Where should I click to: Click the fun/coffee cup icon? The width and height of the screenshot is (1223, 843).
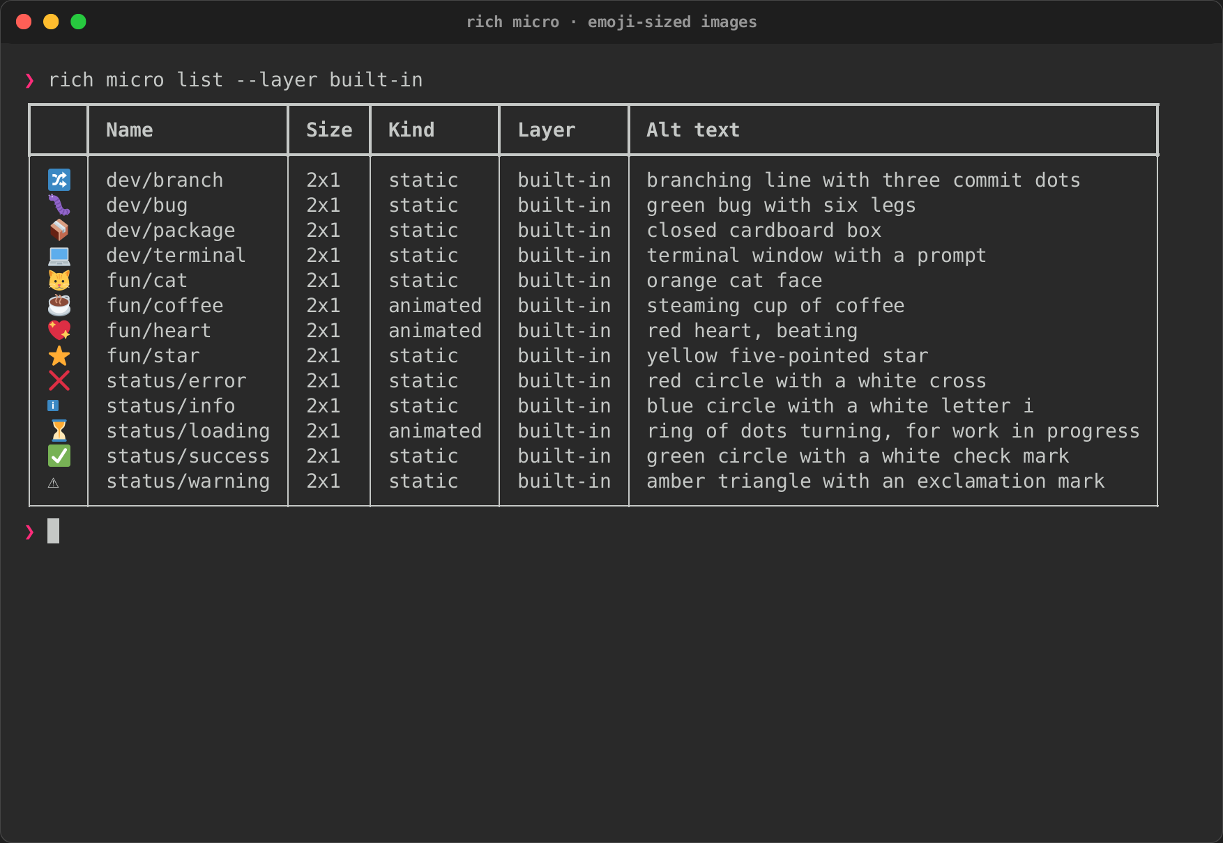click(x=59, y=305)
